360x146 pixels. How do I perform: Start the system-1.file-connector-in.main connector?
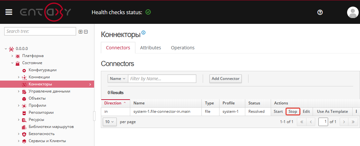pyautogui.click(x=278, y=112)
